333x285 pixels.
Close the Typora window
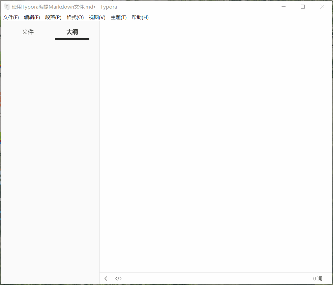coord(322,7)
